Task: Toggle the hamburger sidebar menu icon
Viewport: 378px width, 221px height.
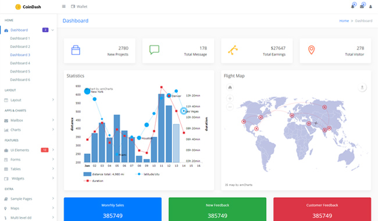Action: click(x=63, y=6)
